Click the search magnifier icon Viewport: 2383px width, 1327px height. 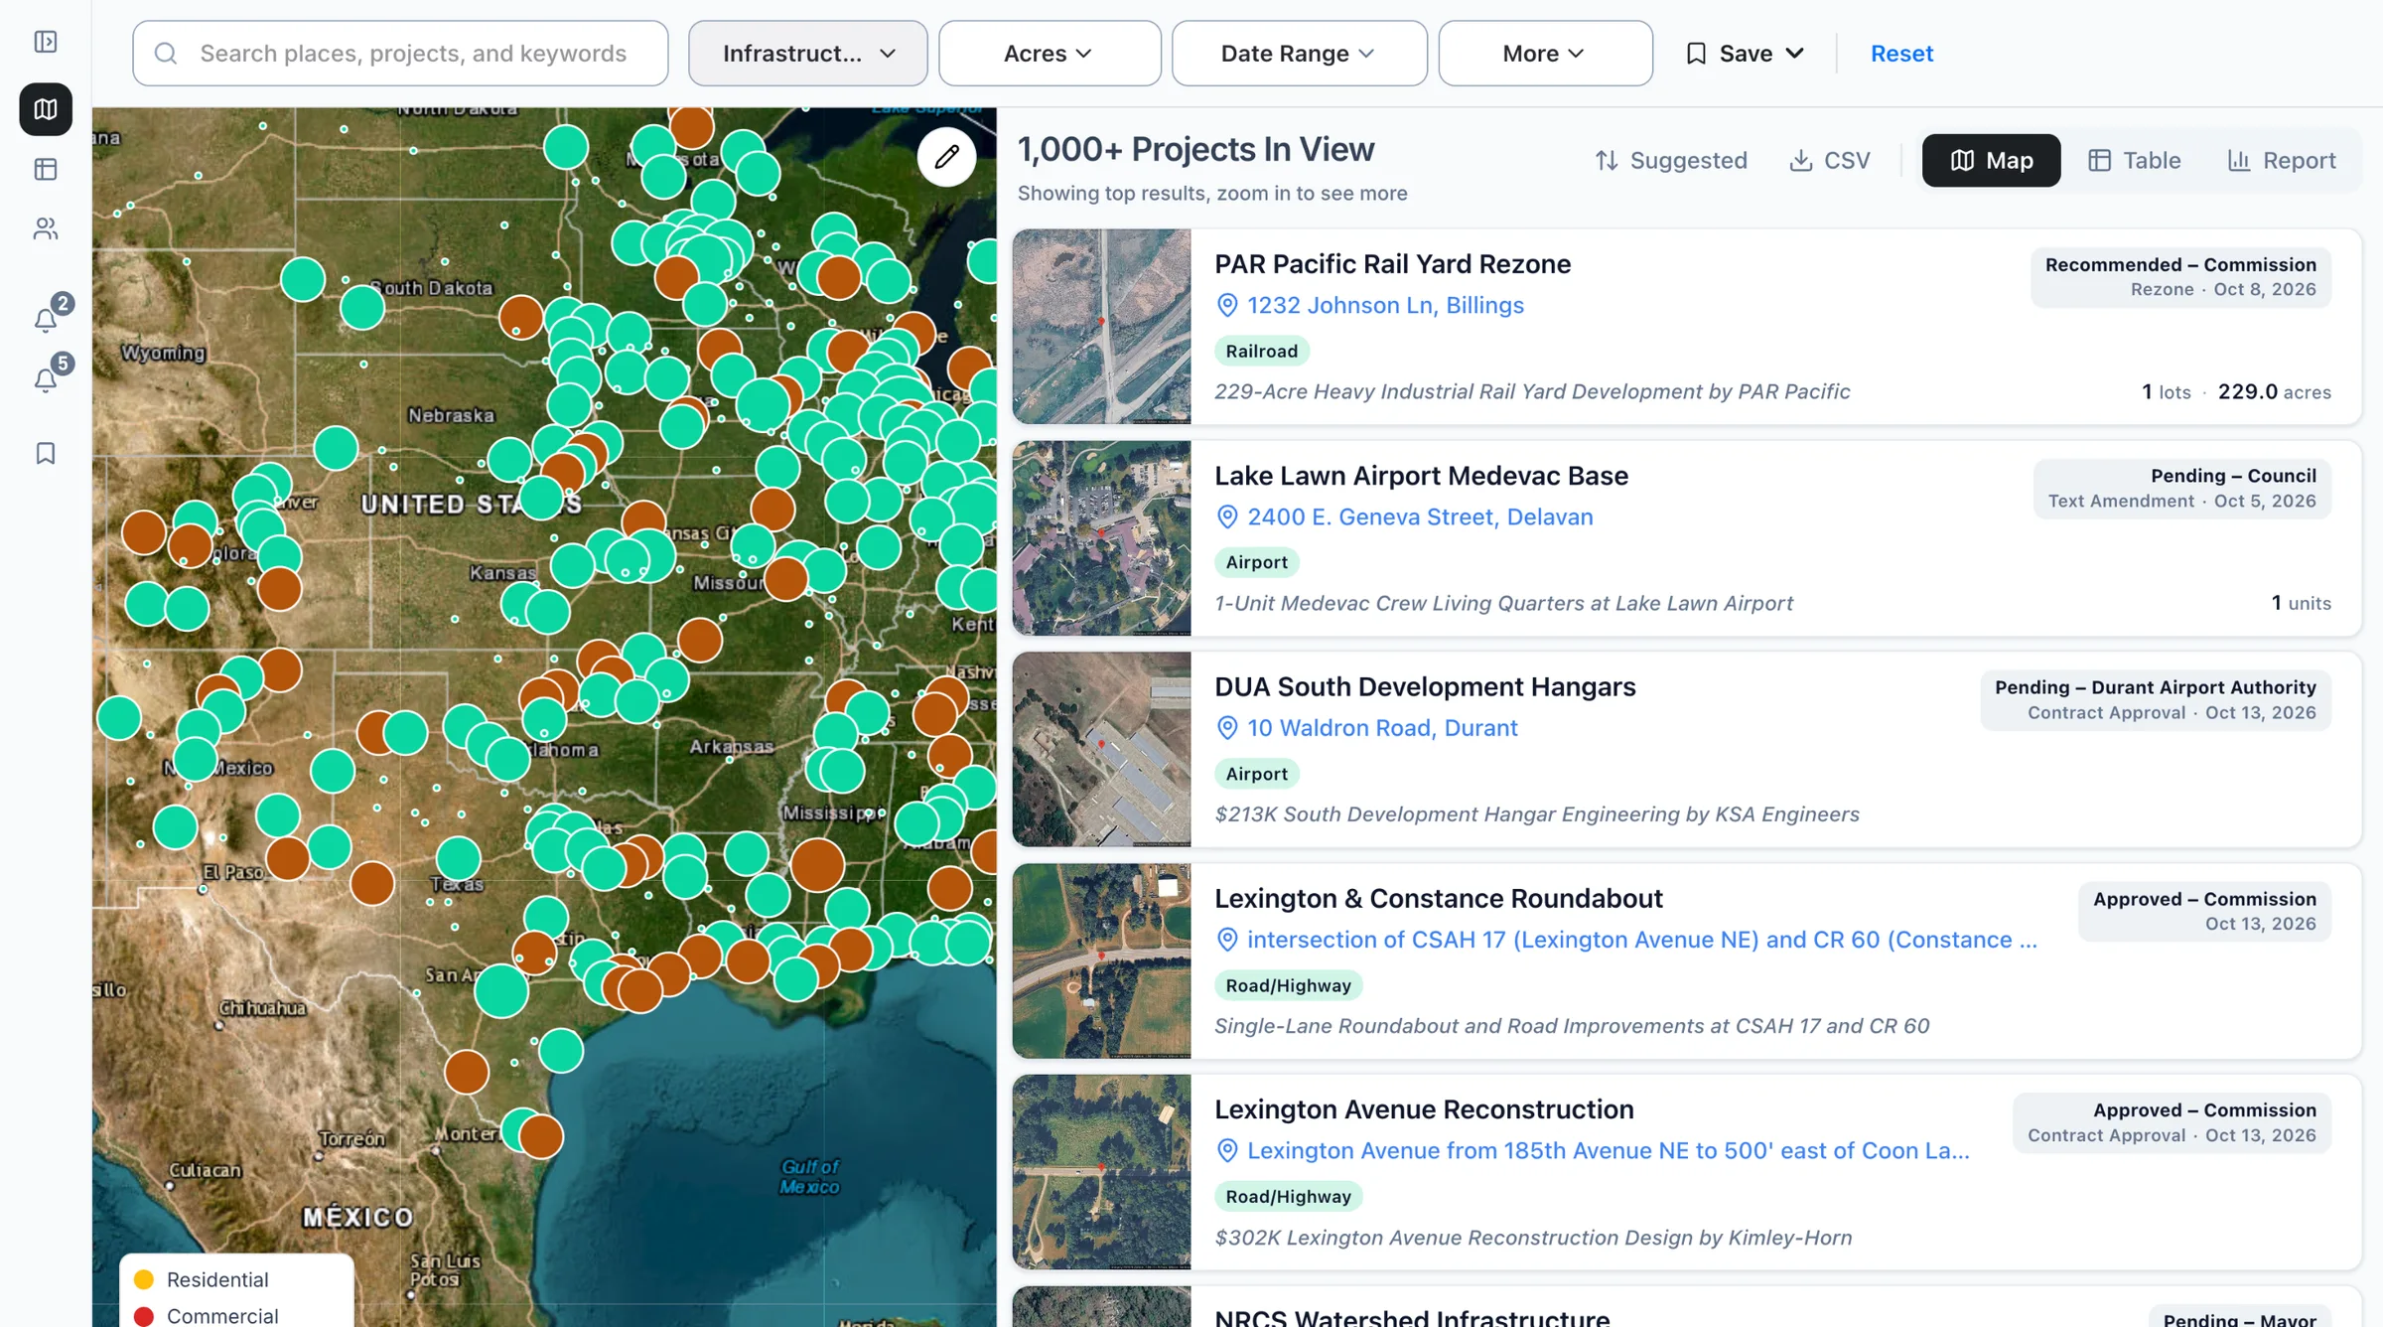pos(166,54)
